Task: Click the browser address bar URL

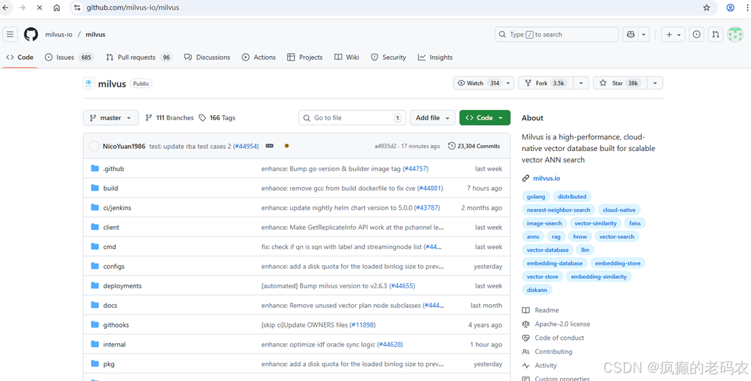Action: [133, 7]
